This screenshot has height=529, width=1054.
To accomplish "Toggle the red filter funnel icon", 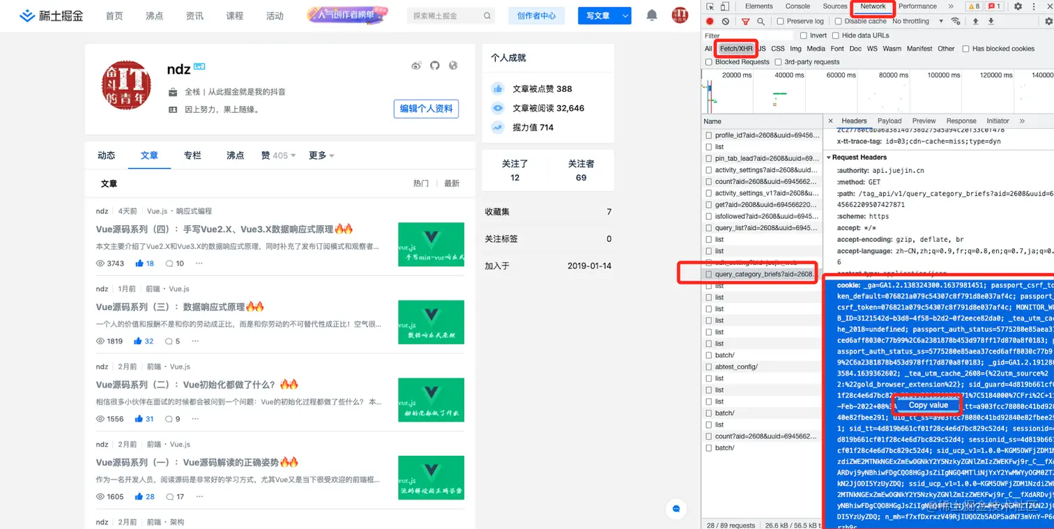I will click(x=746, y=22).
